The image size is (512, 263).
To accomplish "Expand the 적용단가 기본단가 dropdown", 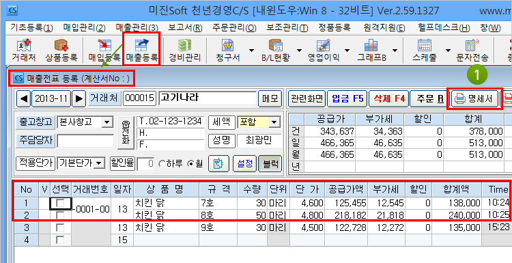I will [x=98, y=164].
